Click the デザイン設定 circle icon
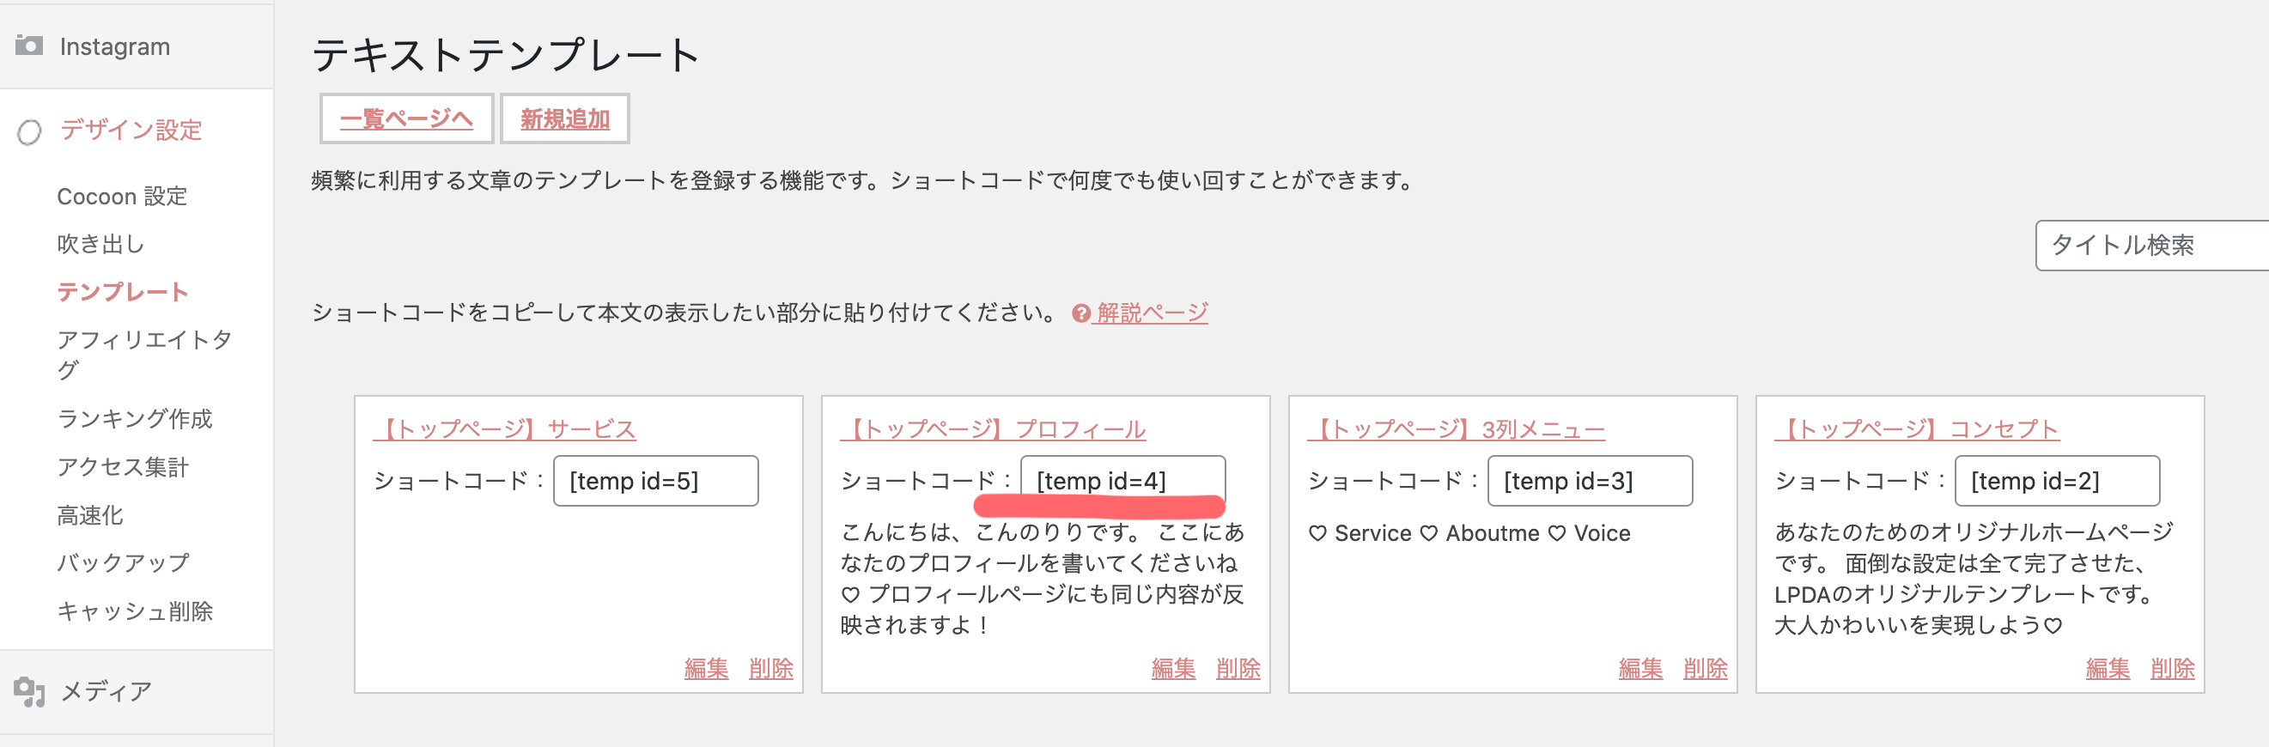 [x=29, y=132]
